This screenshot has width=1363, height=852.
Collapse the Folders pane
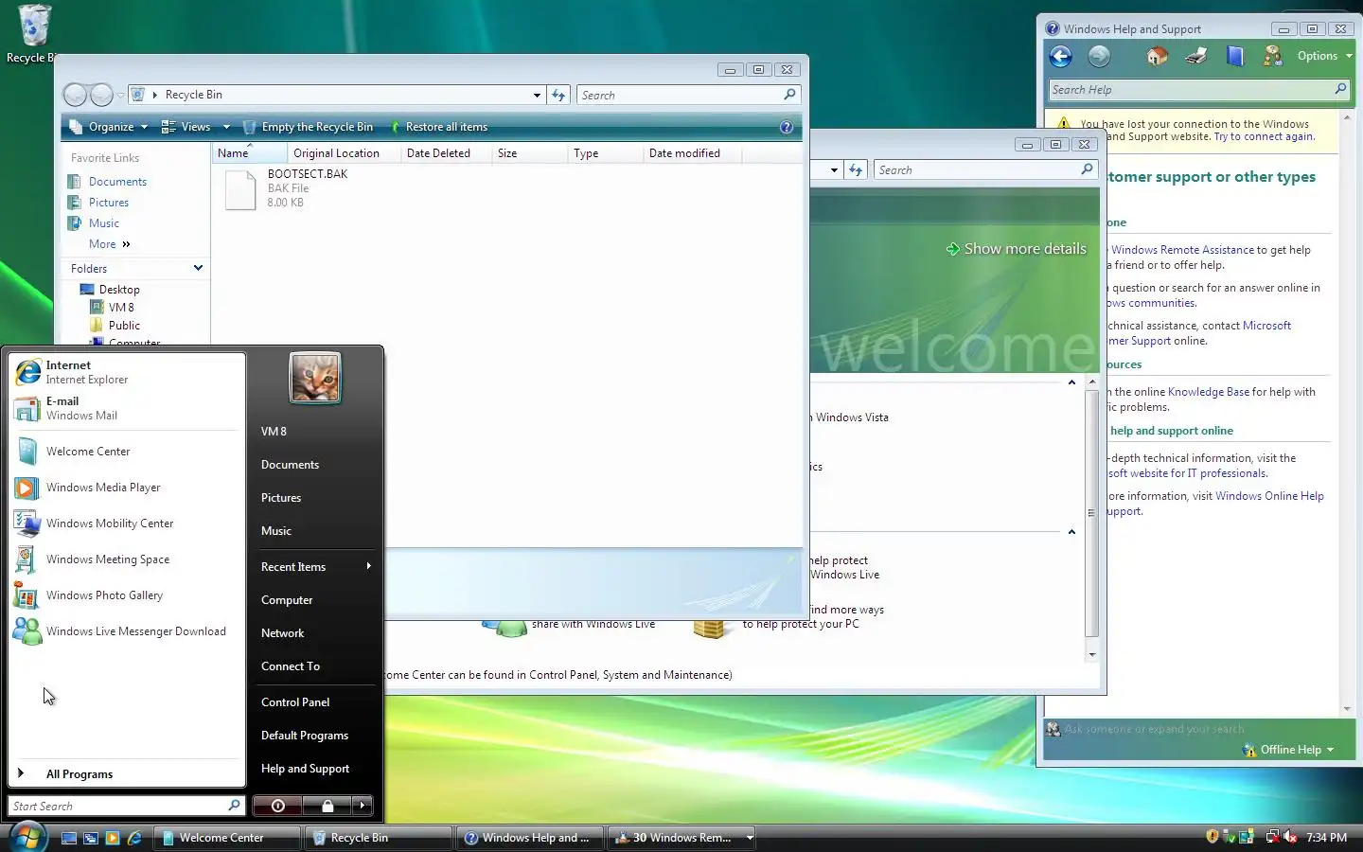coord(198,268)
